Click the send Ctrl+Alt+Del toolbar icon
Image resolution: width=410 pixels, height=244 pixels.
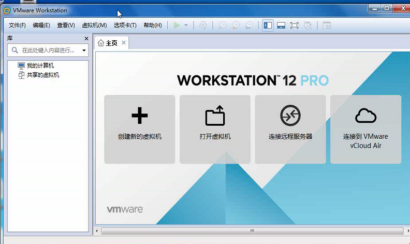pos(203,25)
